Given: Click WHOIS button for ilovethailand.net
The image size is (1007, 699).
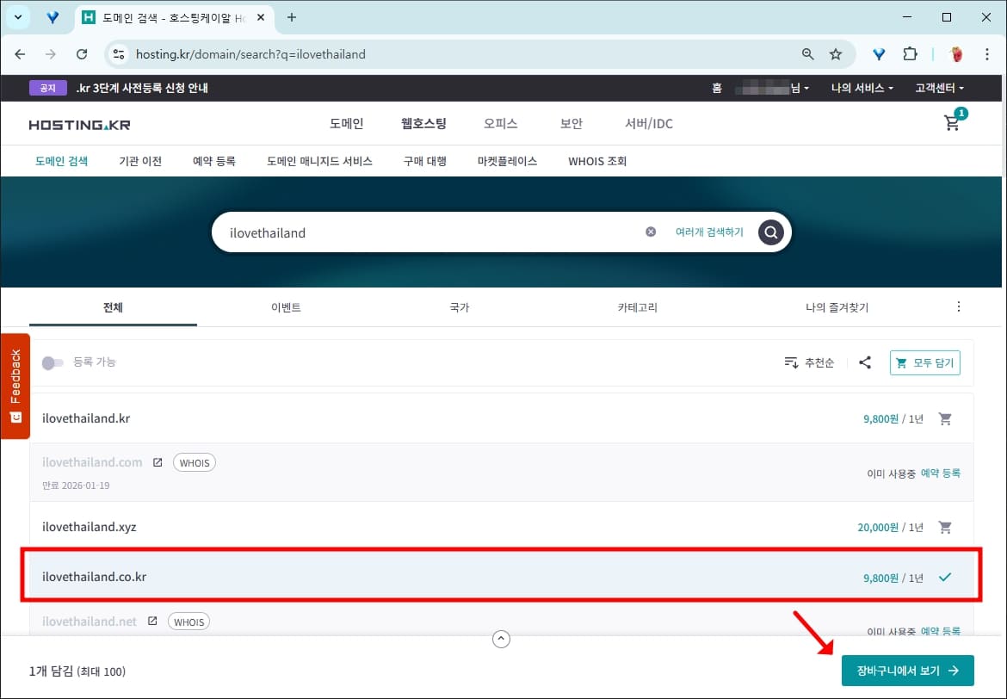Looking at the screenshot, I should click(188, 622).
